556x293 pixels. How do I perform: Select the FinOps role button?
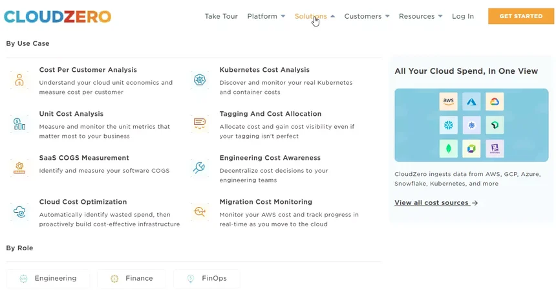click(x=207, y=279)
